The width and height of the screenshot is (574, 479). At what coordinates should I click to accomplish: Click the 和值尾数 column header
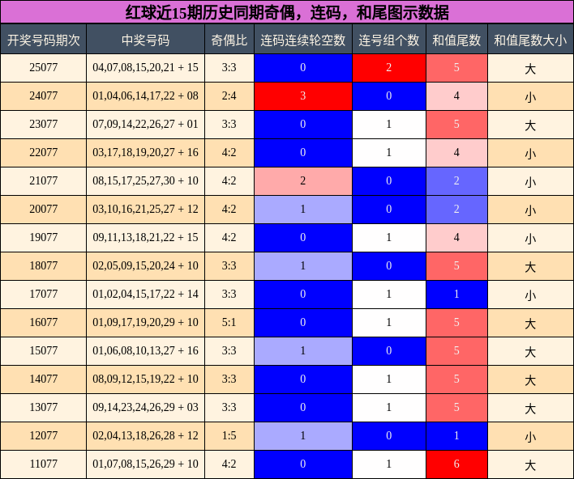click(456, 40)
